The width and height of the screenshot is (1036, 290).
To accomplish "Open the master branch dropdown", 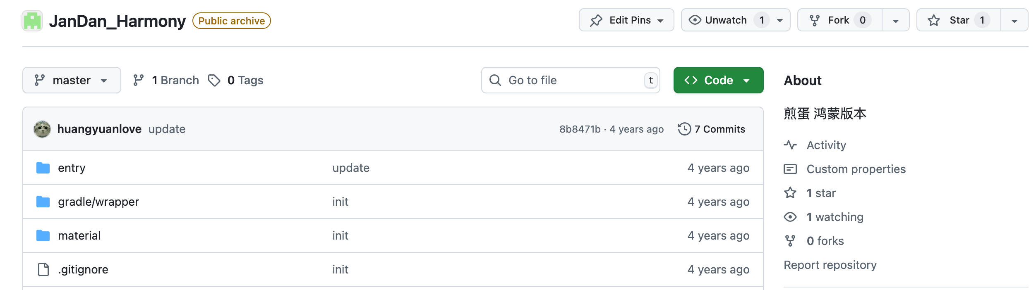I will click(x=72, y=80).
